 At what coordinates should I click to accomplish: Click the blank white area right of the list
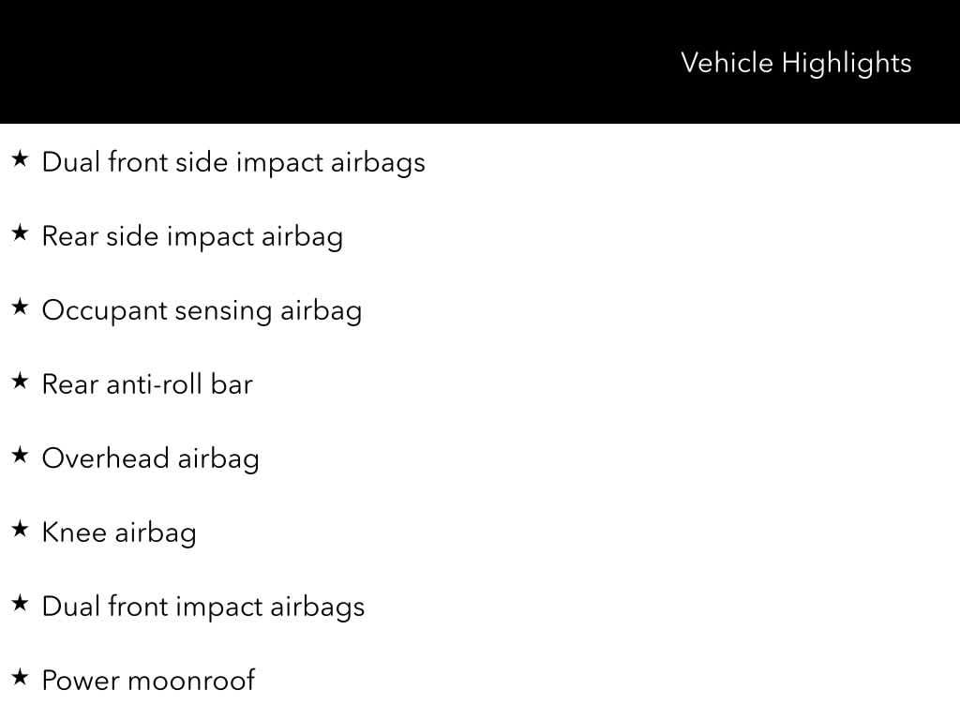point(703,422)
